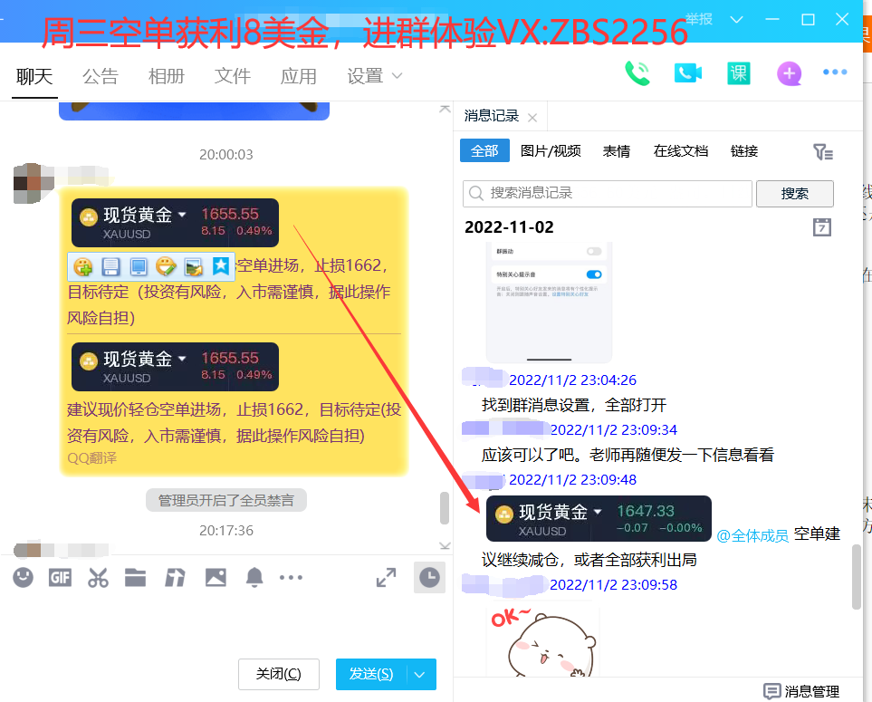Image resolution: width=872 pixels, height=702 pixels.
Task: Open the message filter funnel icon
Action: pyautogui.click(x=822, y=152)
